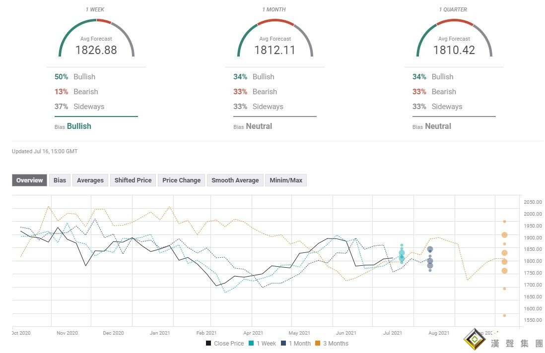Select the Overview chart tab
The image size is (545, 353).
pos(29,180)
